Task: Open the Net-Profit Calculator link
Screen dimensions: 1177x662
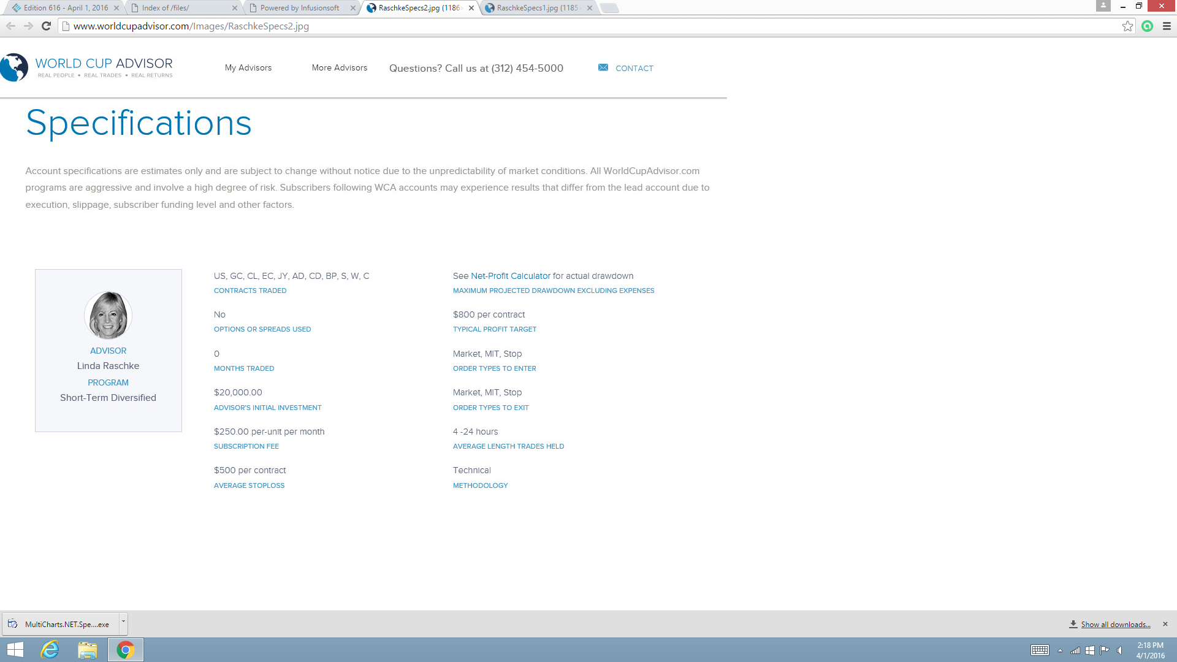Action: (511, 276)
